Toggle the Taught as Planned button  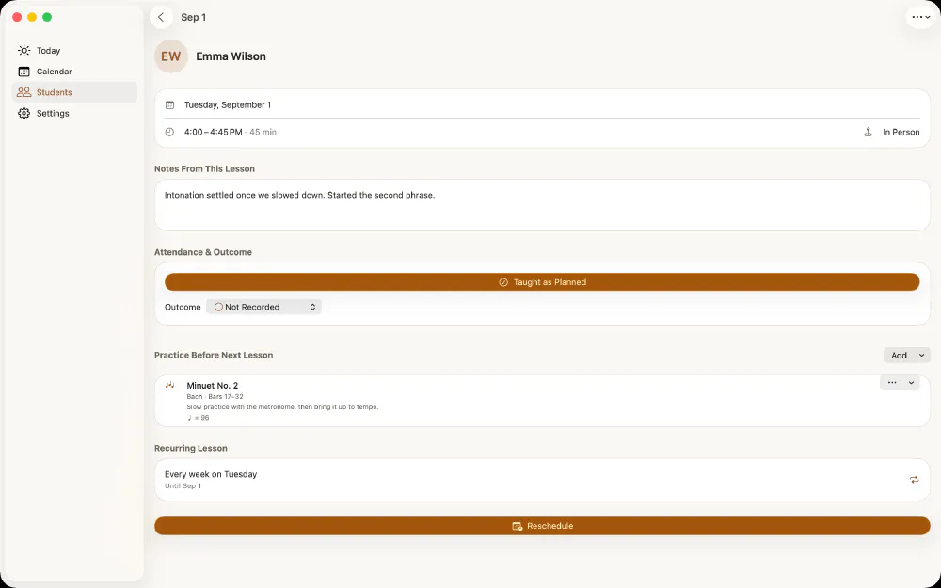pos(543,282)
